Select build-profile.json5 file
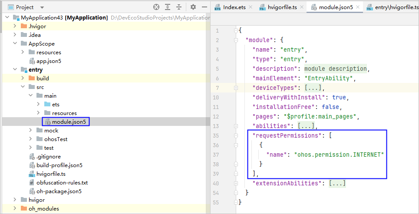 point(59,165)
